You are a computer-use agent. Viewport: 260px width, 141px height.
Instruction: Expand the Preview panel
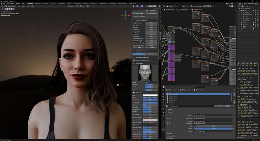pyautogui.click(x=170, y=109)
